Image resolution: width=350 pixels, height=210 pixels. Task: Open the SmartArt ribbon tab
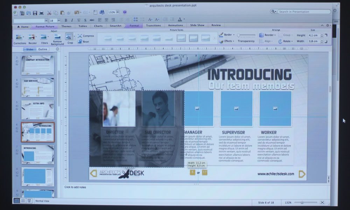pyautogui.click(x=115, y=26)
